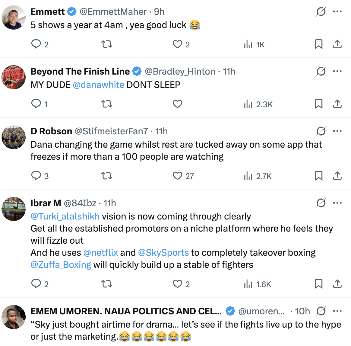View analytics on D Robson's tweet
The height and width of the screenshot is (346, 351).
click(x=248, y=176)
